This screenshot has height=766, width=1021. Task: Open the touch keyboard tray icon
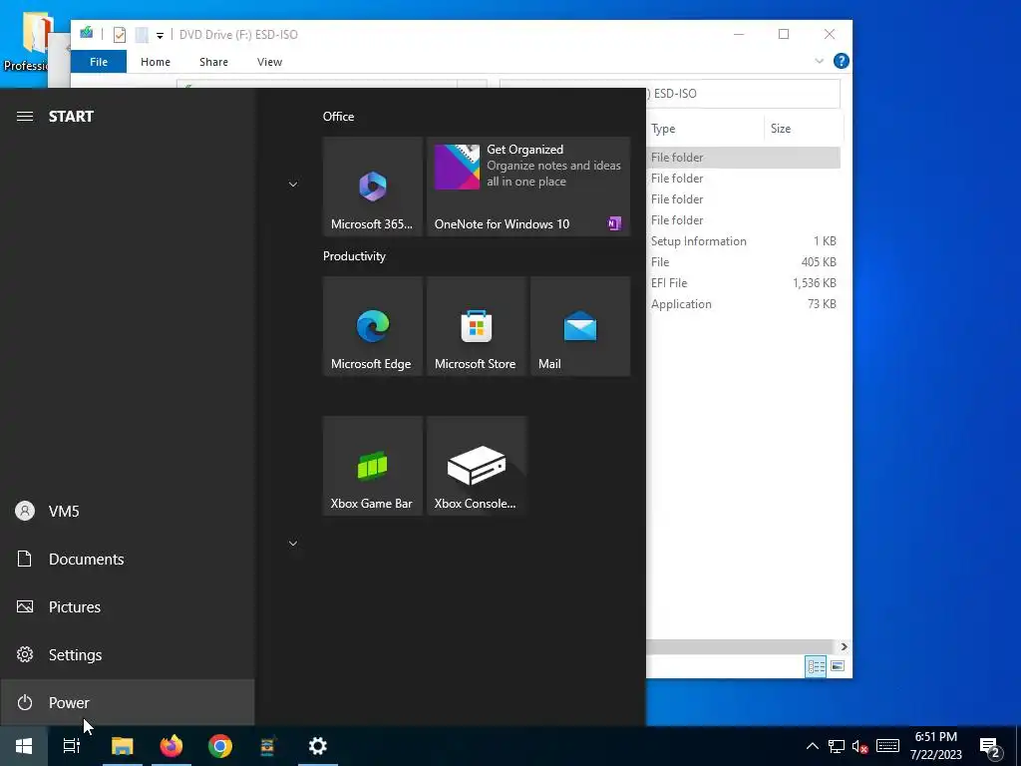point(887,746)
